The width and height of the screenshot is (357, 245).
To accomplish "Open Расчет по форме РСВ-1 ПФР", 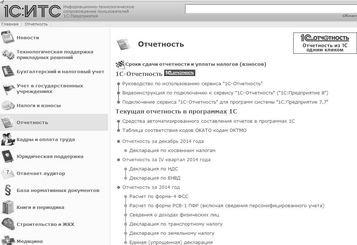I will (227, 206).
